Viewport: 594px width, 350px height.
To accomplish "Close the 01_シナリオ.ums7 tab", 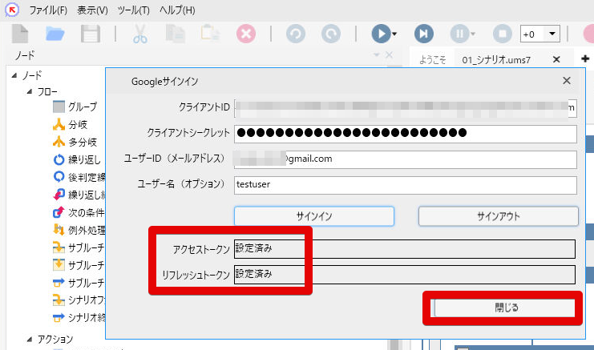I will 556,59.
